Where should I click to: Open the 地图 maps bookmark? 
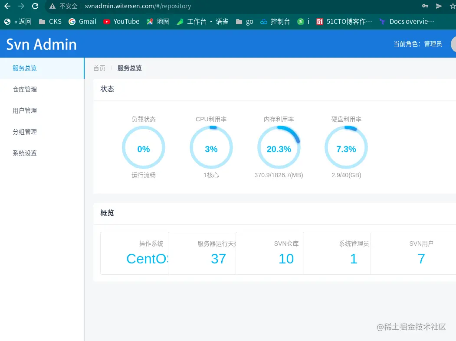pos(158,22)
